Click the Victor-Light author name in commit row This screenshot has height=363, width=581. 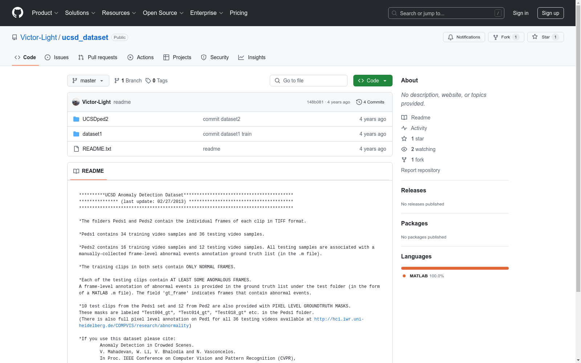click(x=96, y=102)
